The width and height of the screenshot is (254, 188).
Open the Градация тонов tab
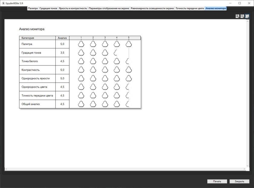click(48, 8)
